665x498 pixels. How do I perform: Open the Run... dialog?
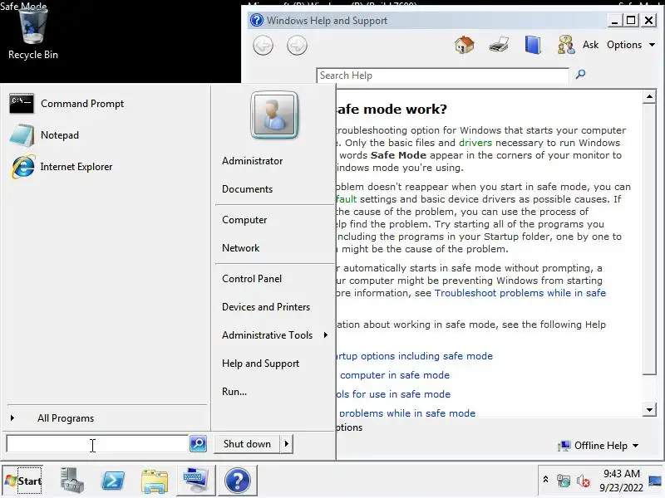(234, 392)
